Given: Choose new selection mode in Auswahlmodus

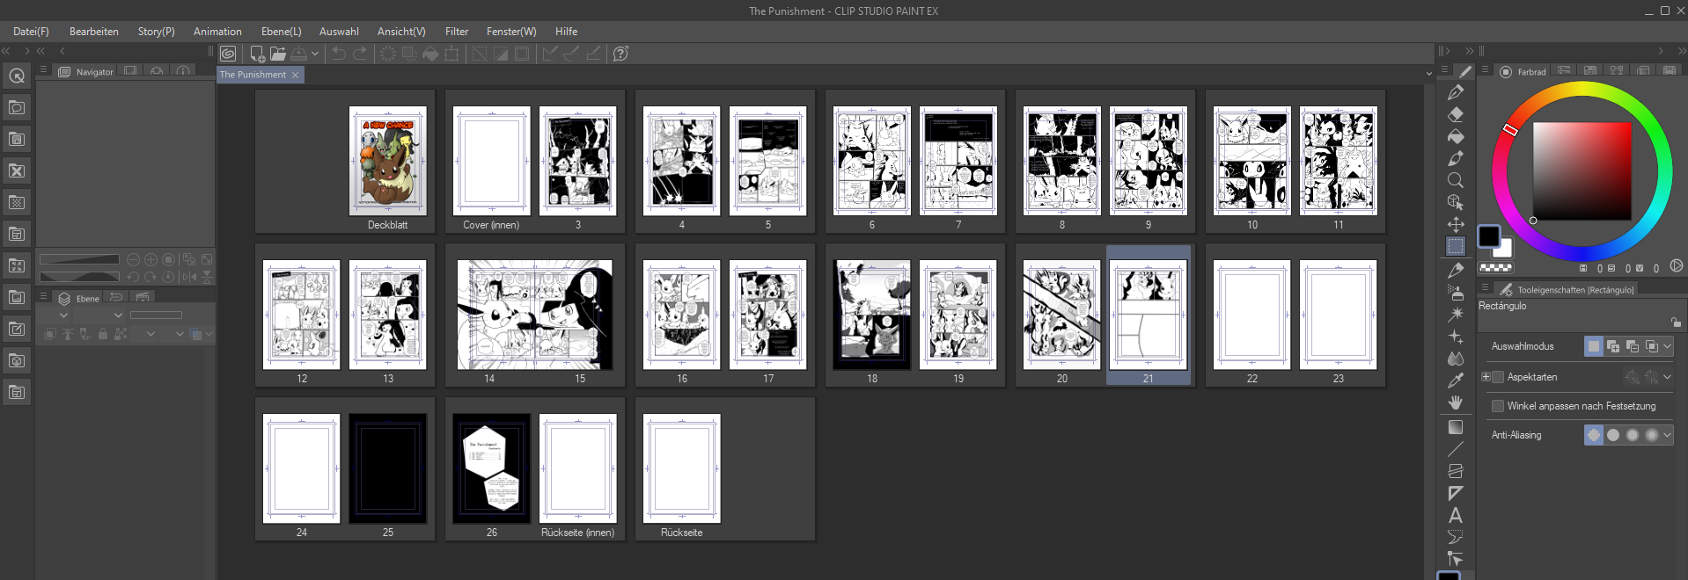Looking at the screenshot, I should (x=1594, y=346).
